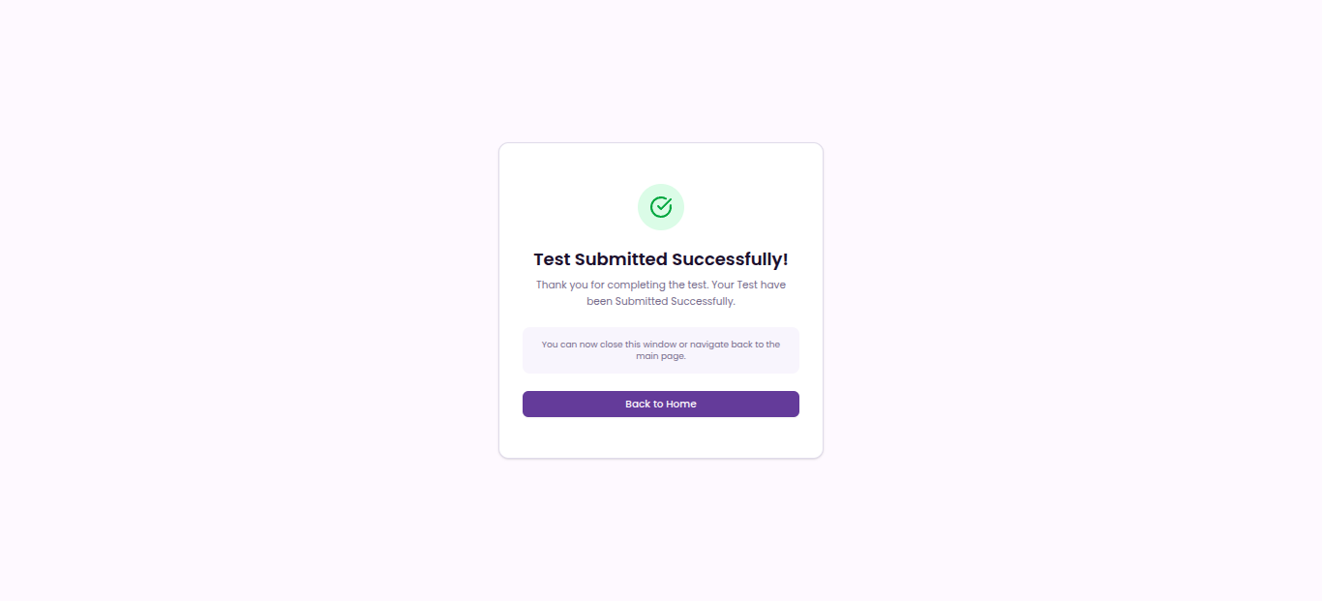Select the "Test Submitted Successfully!" heading
The width and height of the screenshot is (1322, 601).
[661, 259]
